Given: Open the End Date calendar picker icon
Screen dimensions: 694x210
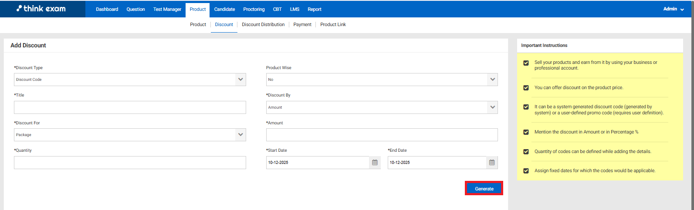Looking at the screenshot, I should [x=492, y=163].
